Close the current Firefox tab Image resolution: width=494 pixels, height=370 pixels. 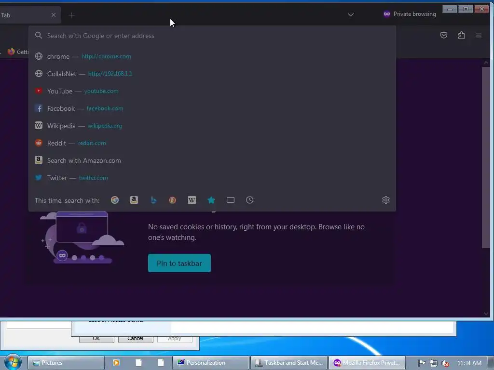[x=54, y=15]
